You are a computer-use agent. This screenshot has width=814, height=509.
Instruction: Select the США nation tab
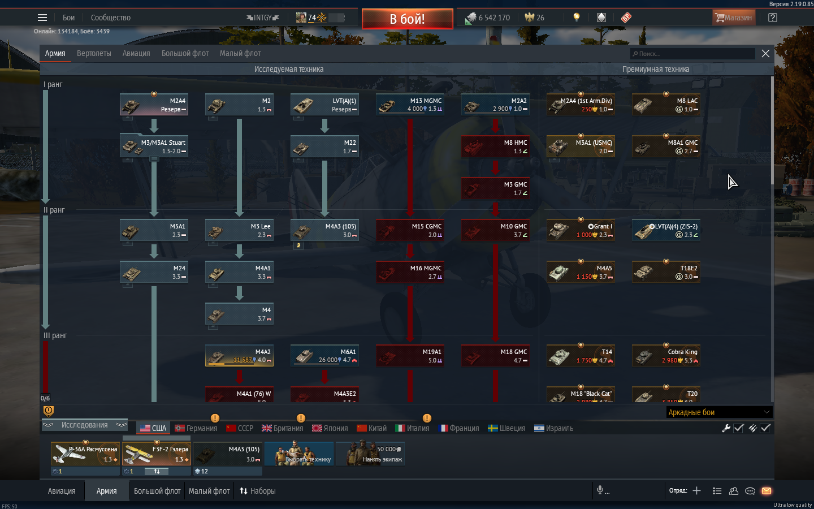[153, 428]
